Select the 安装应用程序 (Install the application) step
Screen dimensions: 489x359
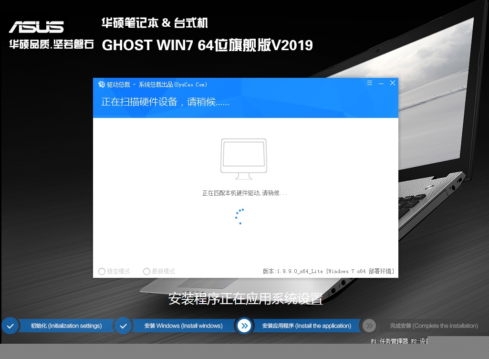(307, 326)
